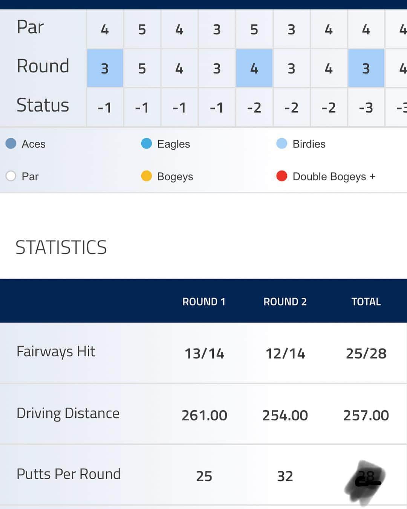Click the Eagles legend dot

(x=146, y=144)
